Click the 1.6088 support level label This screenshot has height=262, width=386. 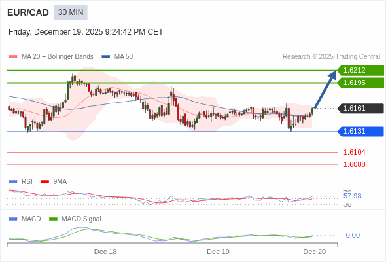[x=354, y=164]
